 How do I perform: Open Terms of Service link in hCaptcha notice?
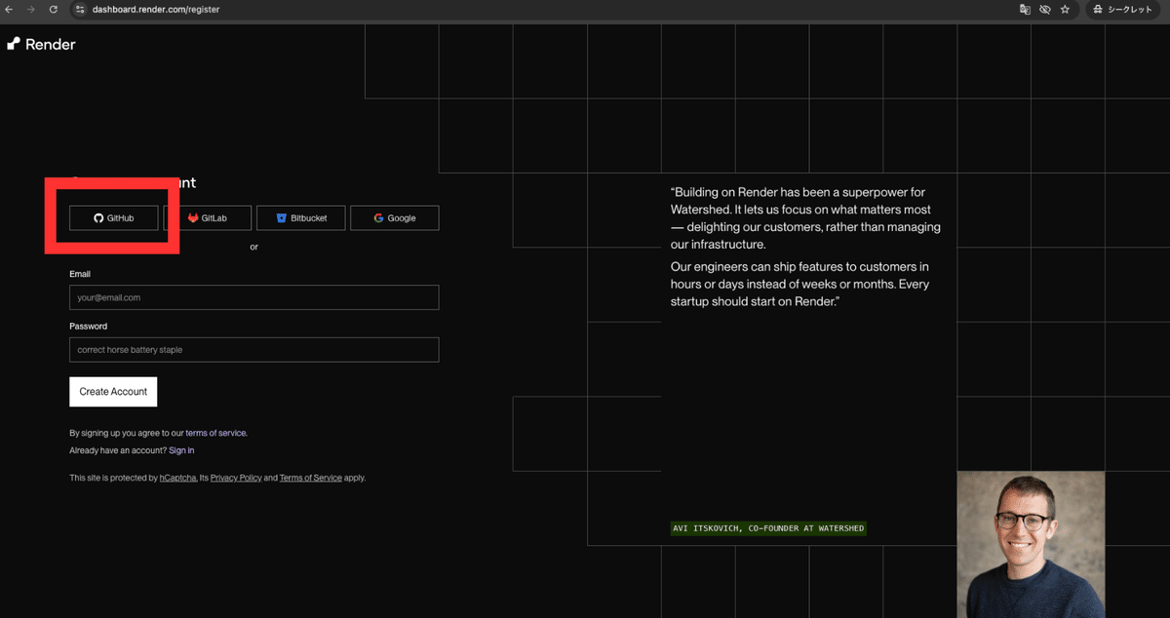coord(311,478)
